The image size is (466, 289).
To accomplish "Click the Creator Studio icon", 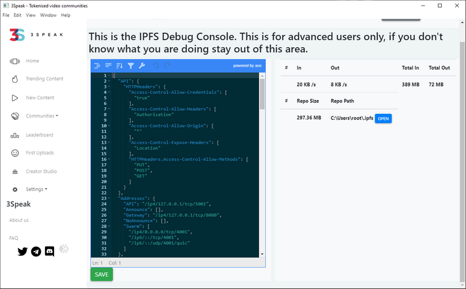I will click(15, 172).
